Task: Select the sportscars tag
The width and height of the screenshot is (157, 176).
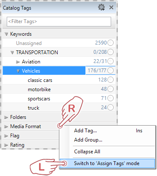Action: (39, 99)
